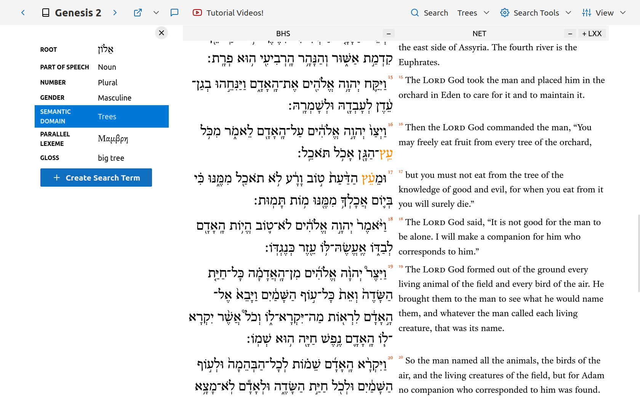Collapse the BHS column with minus

pos(389,34)
